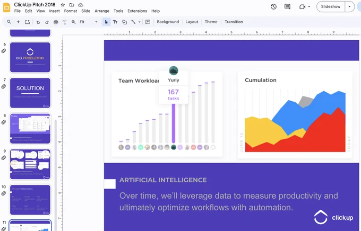Viewport: 361px width, 231px height.
Task: Redo the last action
Action: tap(47, 22)
